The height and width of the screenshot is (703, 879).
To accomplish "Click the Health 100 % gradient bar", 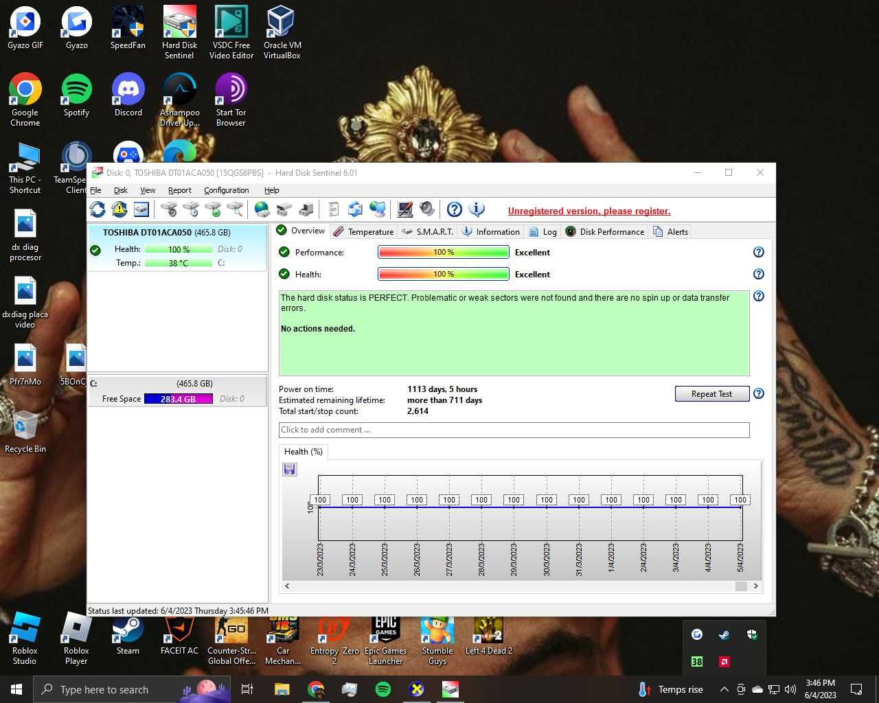I will click(x=444, y=274).
